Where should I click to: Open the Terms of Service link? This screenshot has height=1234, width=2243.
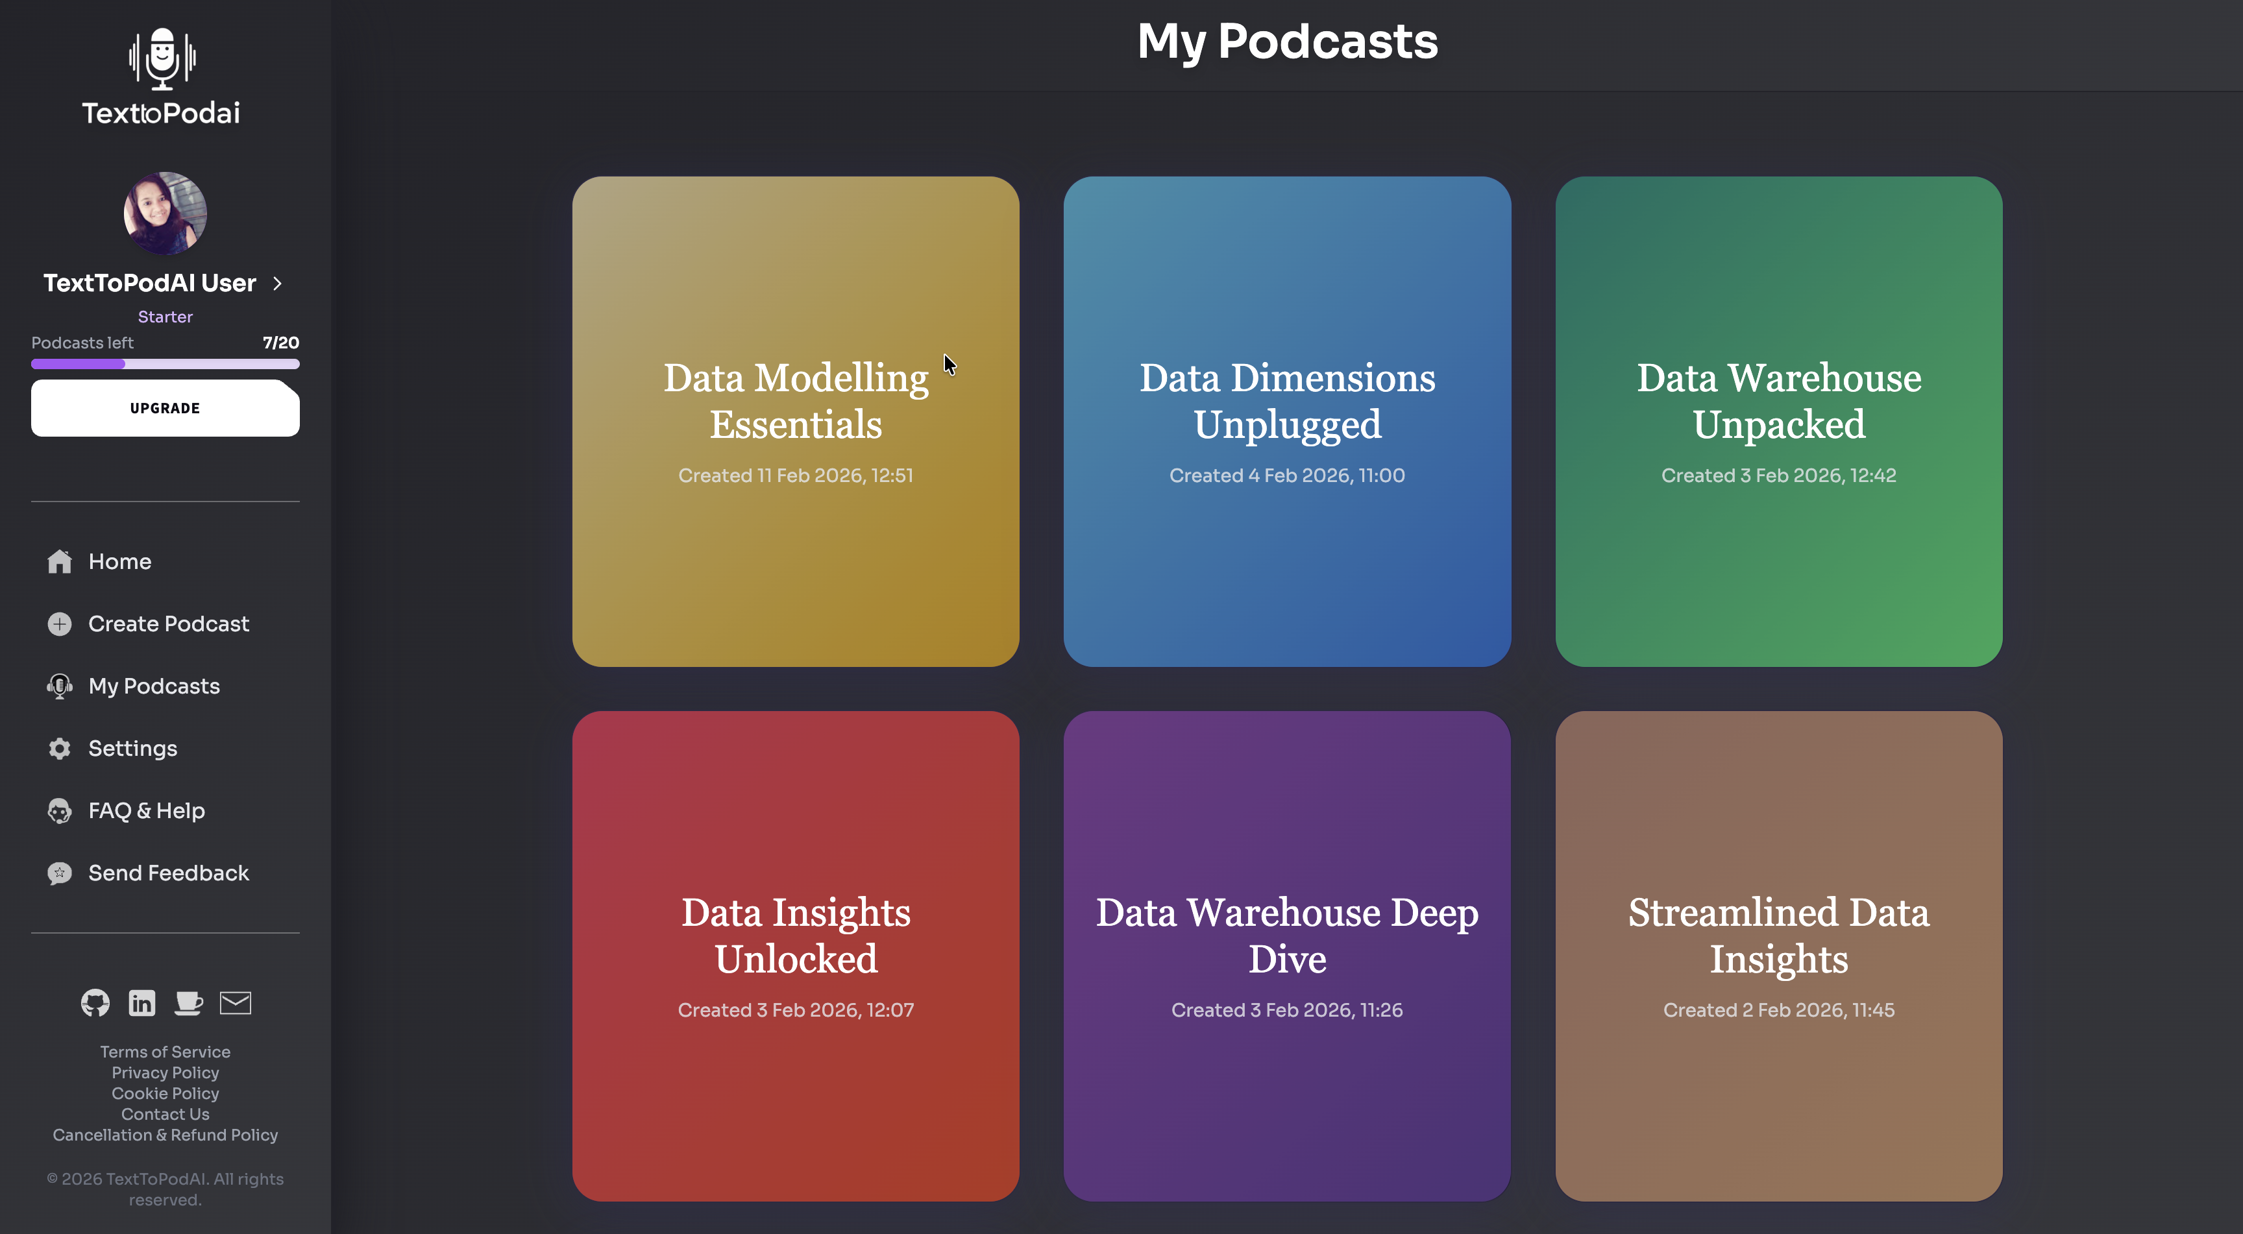tap(165, 1051)
